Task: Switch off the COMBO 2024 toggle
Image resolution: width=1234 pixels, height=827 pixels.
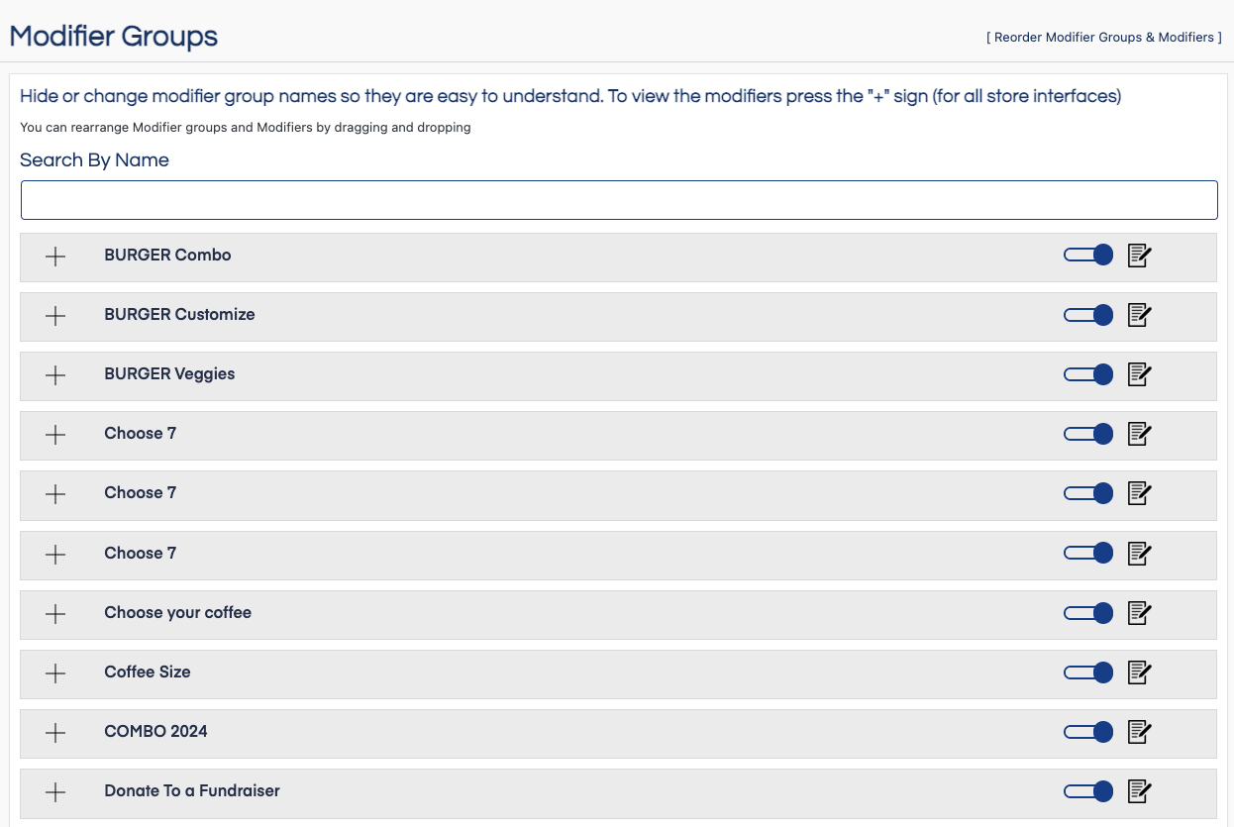Action: click(x=1087, y=732)
